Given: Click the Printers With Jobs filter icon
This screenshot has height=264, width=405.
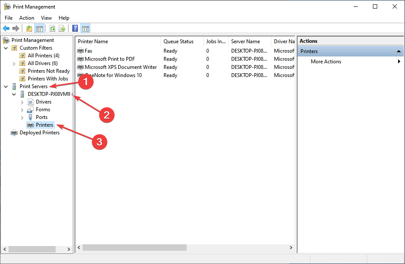Looking at the screenshot, I should tap(22, 79).
